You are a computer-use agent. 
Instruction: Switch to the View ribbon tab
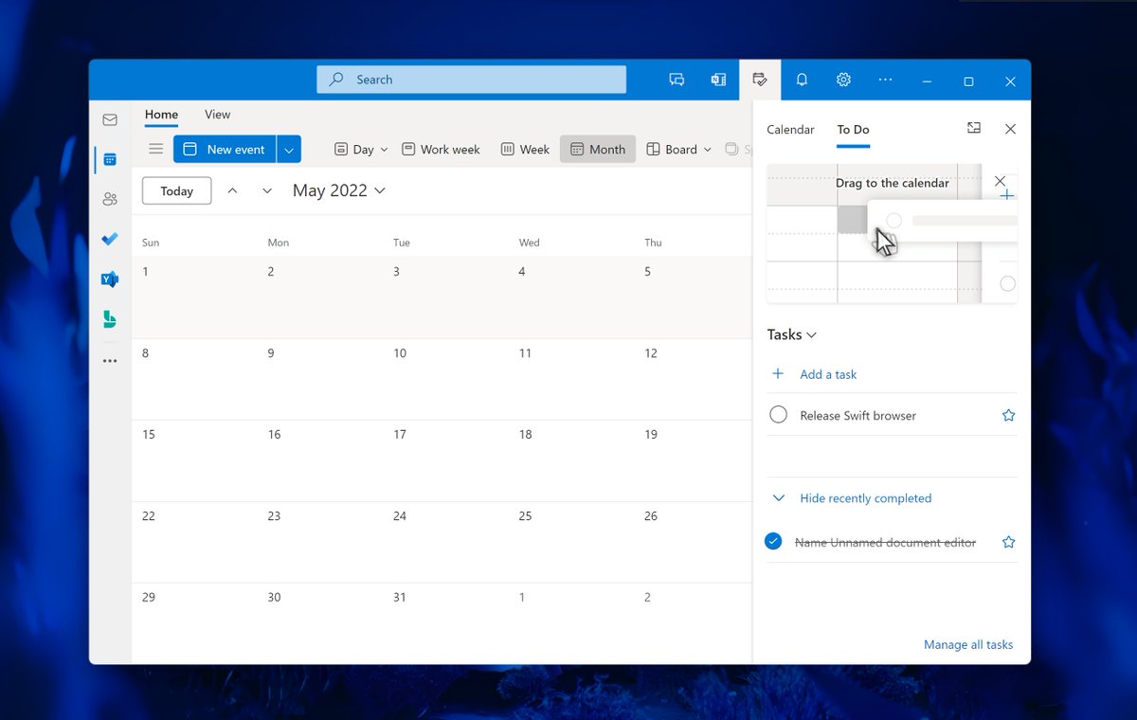tap(217, 115)
